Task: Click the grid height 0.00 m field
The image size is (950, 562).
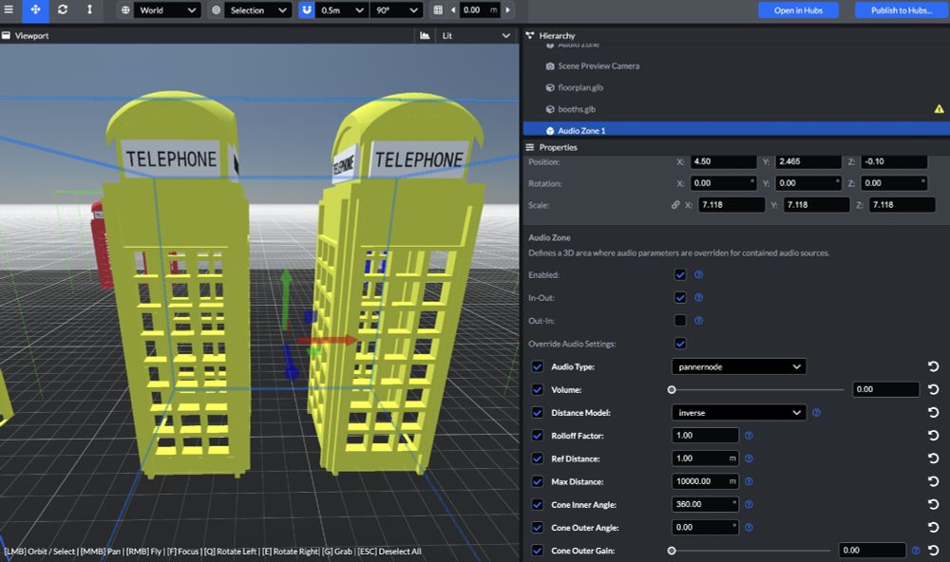Action: 480,10
